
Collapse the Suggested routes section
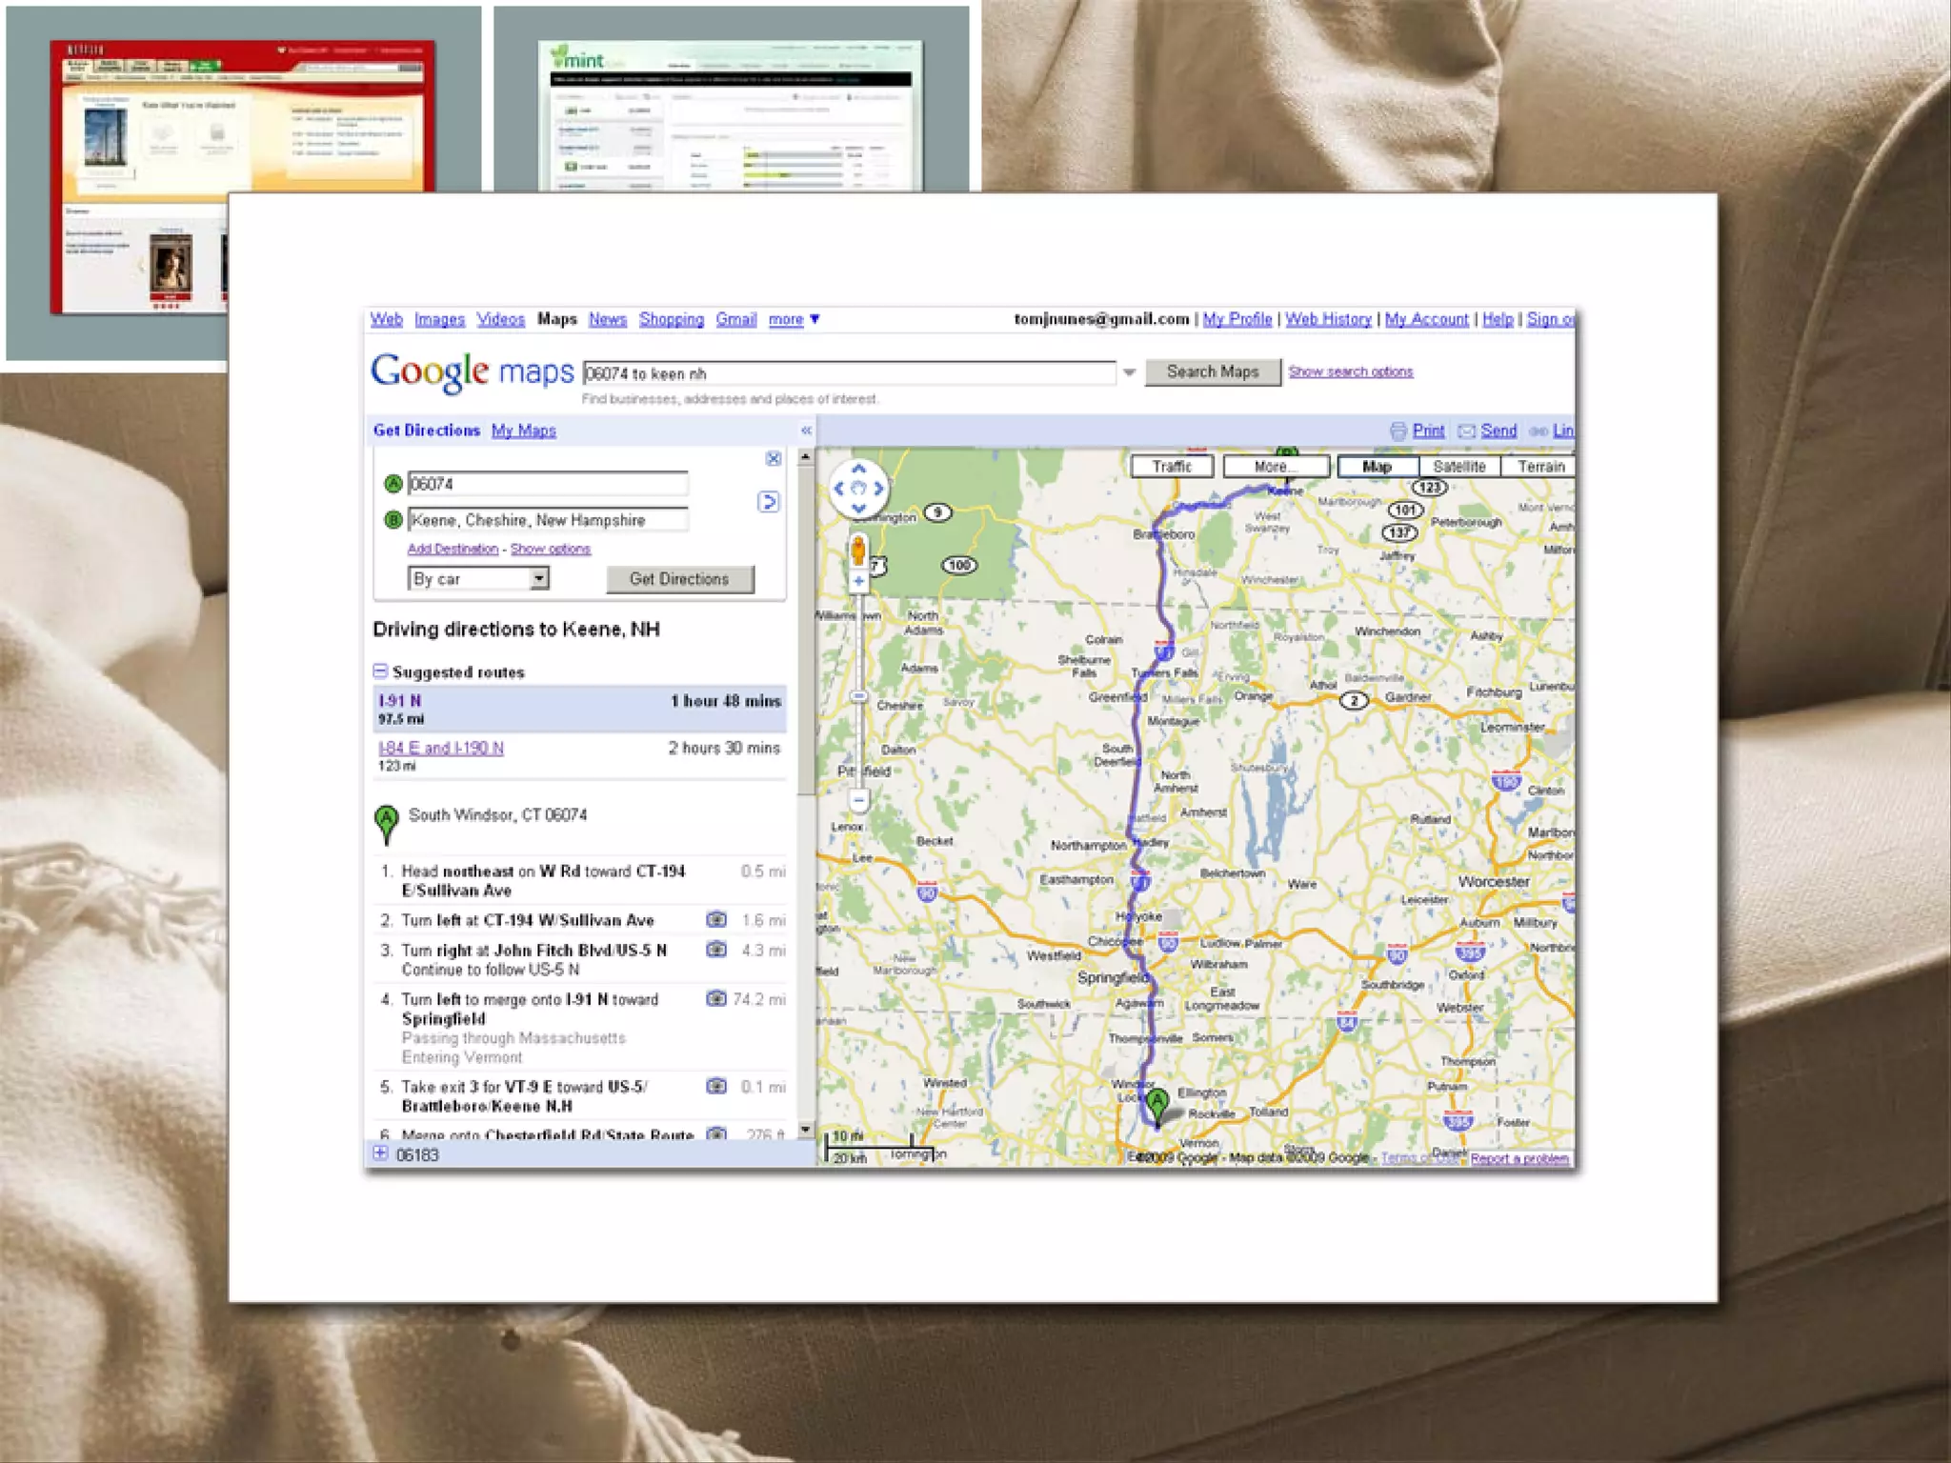tap(380, 671)
